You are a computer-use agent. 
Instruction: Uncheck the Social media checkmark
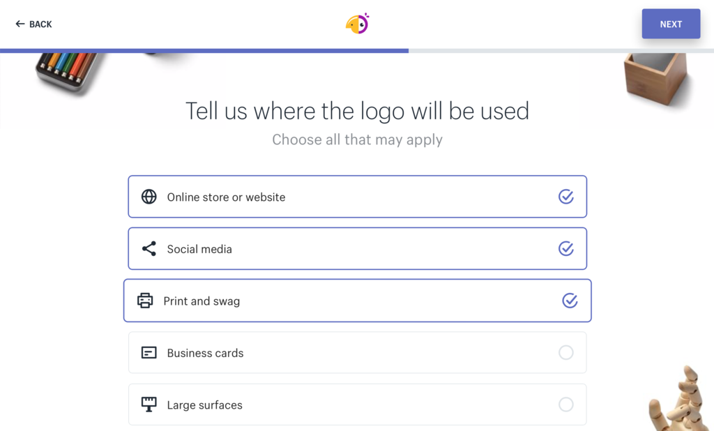(566, 248)
